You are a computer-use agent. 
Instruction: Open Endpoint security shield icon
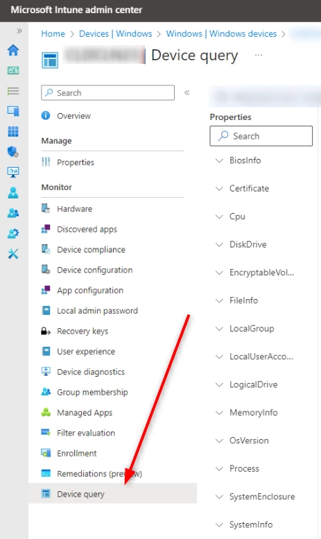click(13, 151)
